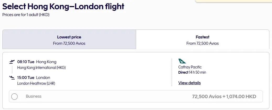Click the yellow notification banner at top
The image size is (272, 110).
233,1
